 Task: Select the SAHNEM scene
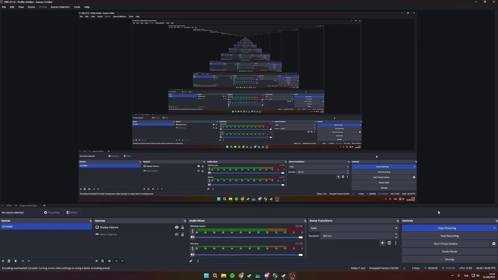tap(46, 227)
